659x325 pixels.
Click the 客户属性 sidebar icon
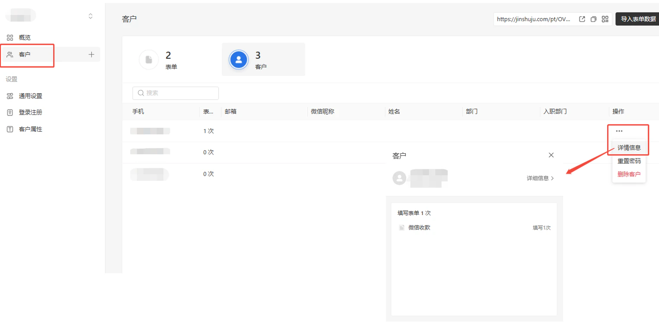(10, 129)
